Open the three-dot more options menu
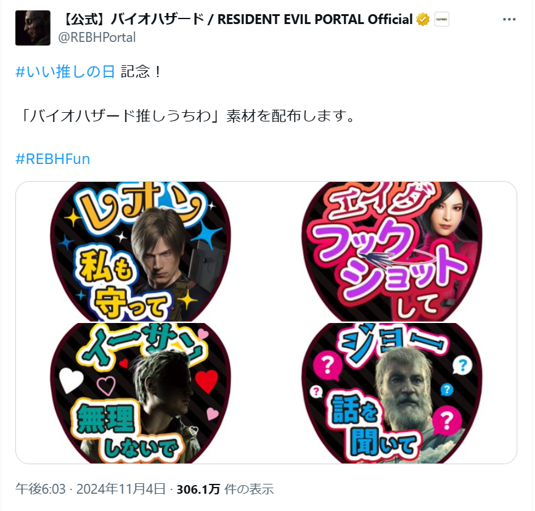Viewport: 535px width, 511px height. click(x=508, y=20)
